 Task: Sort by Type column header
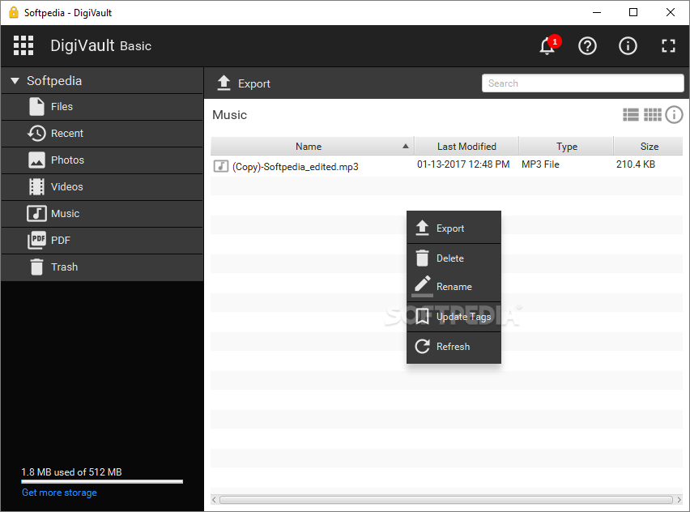(x=566, y=146)
